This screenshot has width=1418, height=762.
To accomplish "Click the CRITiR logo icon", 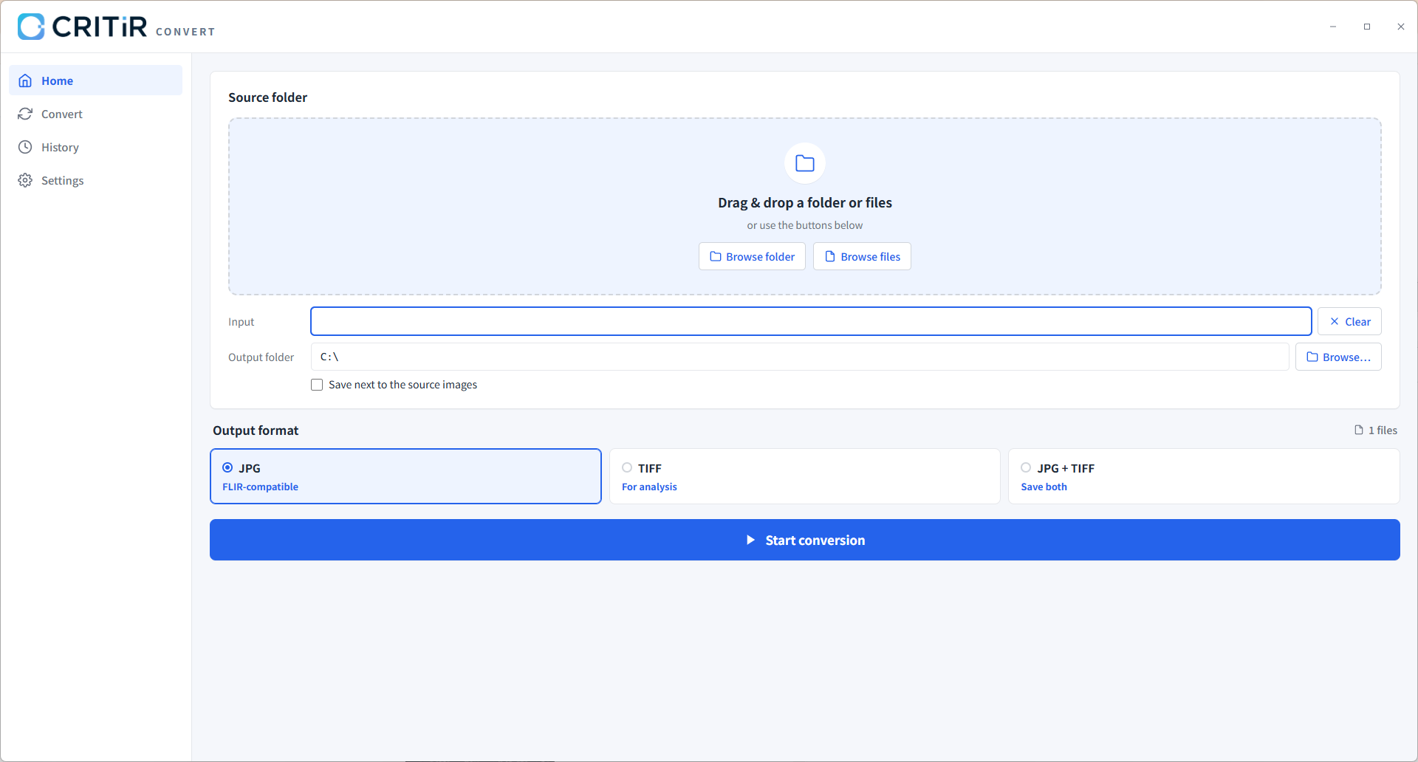I will 31,27.
